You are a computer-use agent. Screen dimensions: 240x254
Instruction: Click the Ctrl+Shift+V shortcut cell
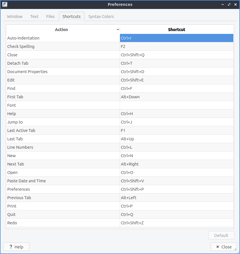pyautogui.click(x=176, y=181)
